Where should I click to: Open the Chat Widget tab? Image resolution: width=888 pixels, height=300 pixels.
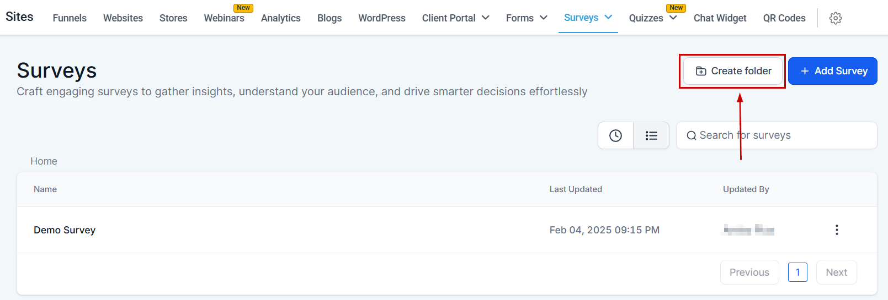720,18
